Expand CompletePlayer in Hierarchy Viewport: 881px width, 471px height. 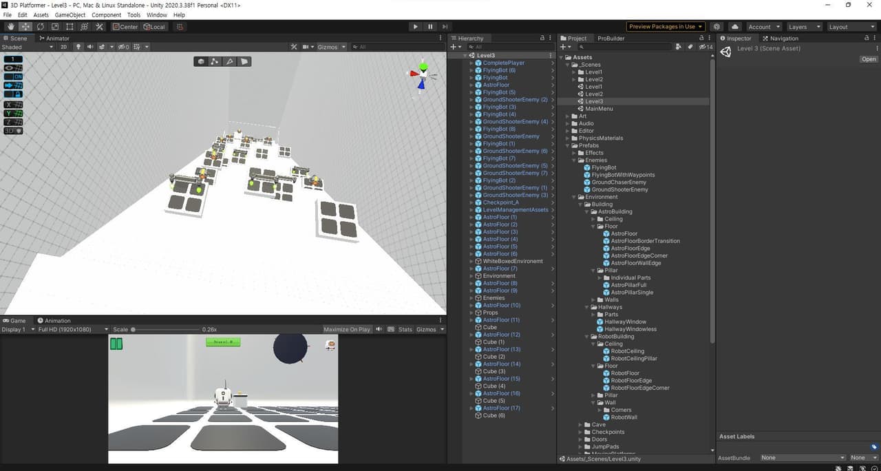(x=472, y=63)
